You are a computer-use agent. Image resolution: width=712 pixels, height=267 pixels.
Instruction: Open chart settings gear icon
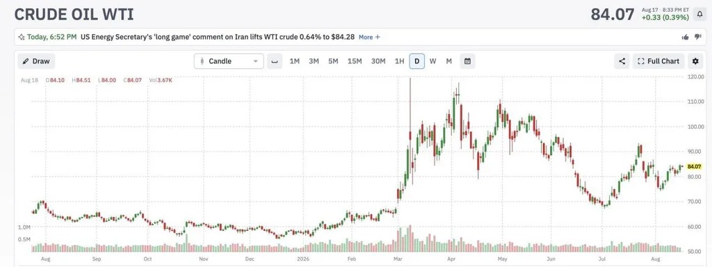pos(695,61)
